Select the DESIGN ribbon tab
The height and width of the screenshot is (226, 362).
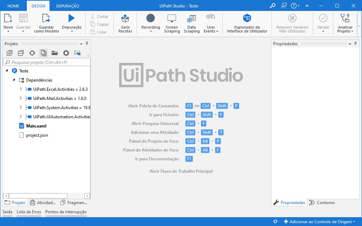(38, 6)
